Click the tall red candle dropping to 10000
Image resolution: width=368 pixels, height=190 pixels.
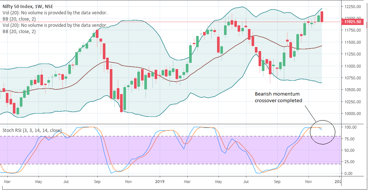(121, 103)
